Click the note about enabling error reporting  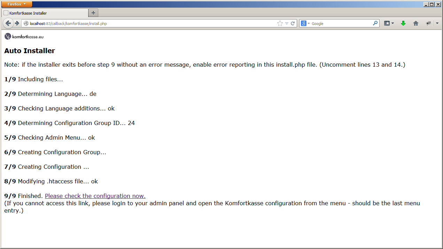(205, 65)
